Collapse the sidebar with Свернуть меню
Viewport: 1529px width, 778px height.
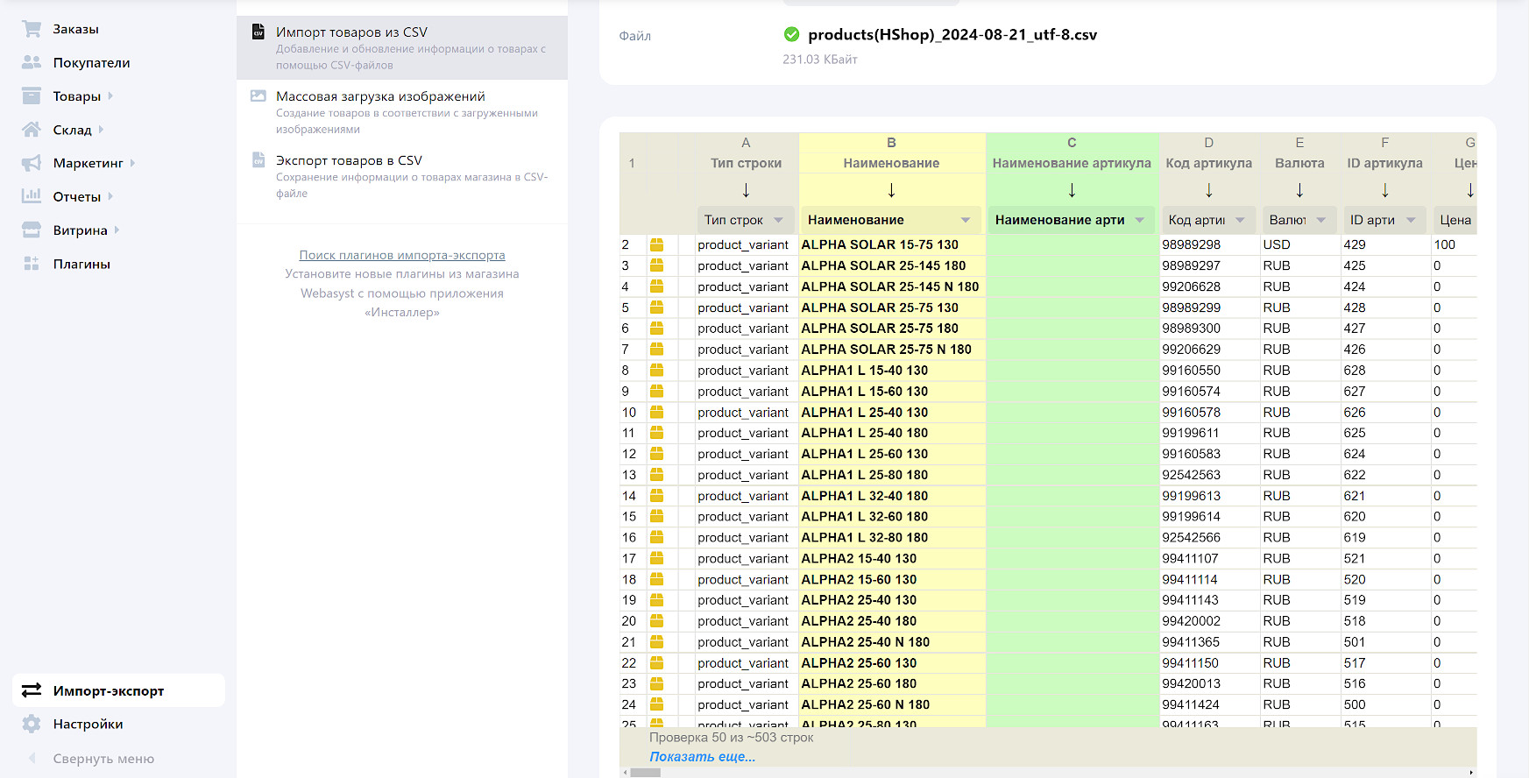pyautogui.click(x=103, y=759)
